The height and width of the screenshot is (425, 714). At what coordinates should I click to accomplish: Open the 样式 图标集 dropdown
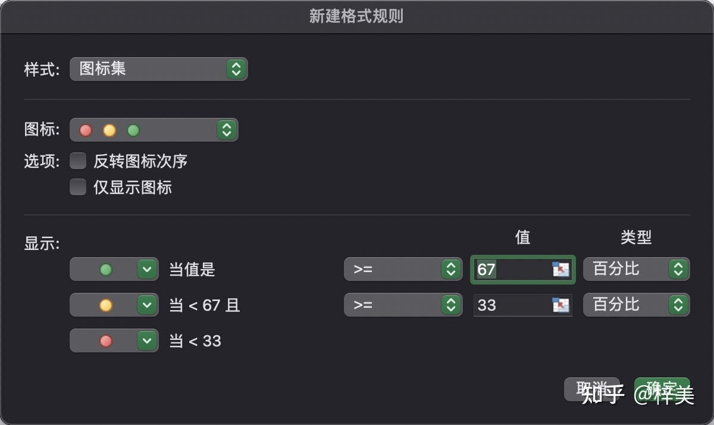[x=158, y=69]
